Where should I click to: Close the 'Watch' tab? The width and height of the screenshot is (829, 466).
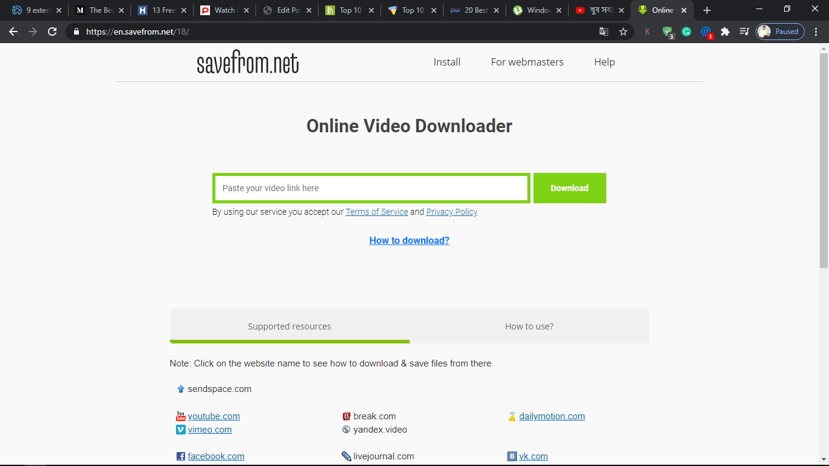pos(246,10)
